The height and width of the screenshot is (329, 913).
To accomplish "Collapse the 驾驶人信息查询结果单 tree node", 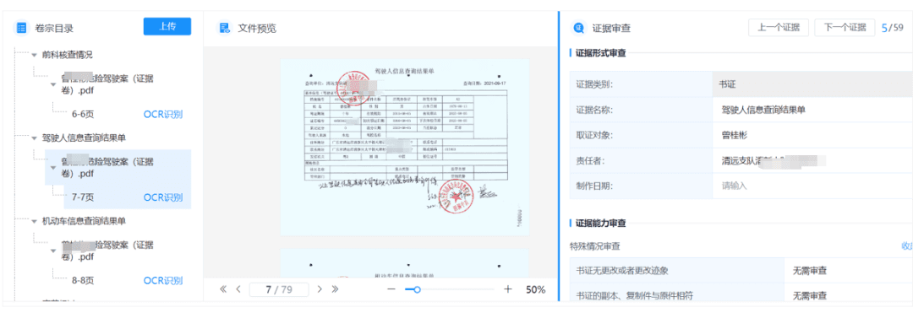I will (35, 138).
